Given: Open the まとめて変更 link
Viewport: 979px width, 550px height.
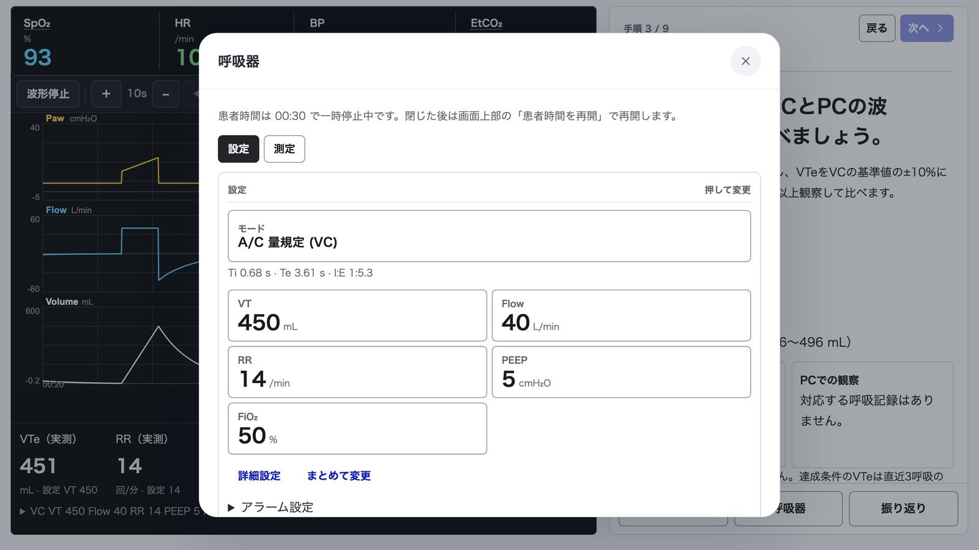Looking at the screenshot, I should coord(339,475).
